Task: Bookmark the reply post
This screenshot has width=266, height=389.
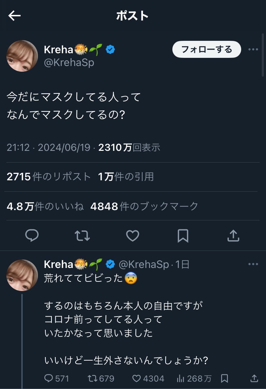Action: [x=225, y=378]
